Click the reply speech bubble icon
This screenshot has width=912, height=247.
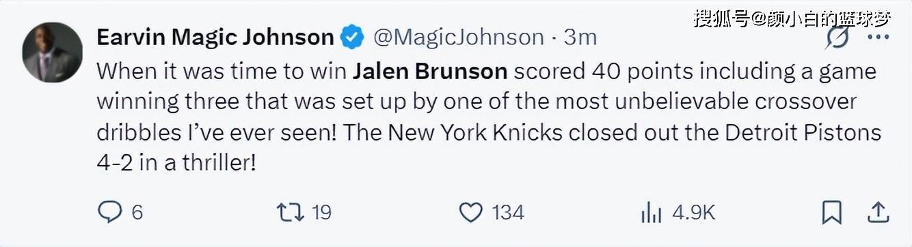coord(109,212)
